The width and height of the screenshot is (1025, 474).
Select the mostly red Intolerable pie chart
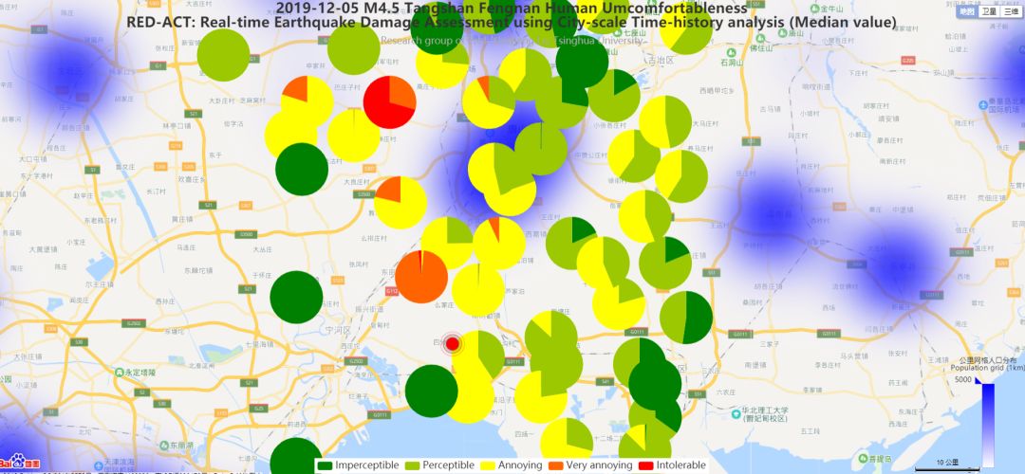click(390, 102)
